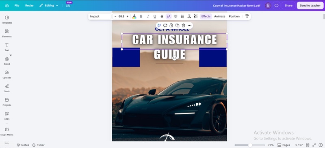Open the Tools panel

pos(7,88)
